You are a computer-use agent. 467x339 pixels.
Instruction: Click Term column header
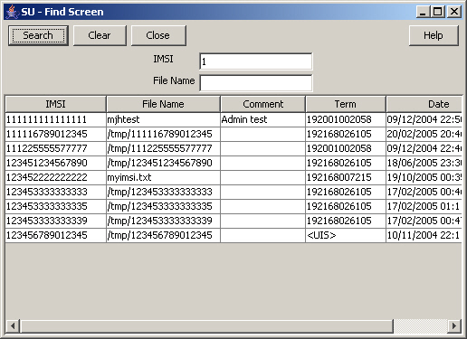coord(346,104)
